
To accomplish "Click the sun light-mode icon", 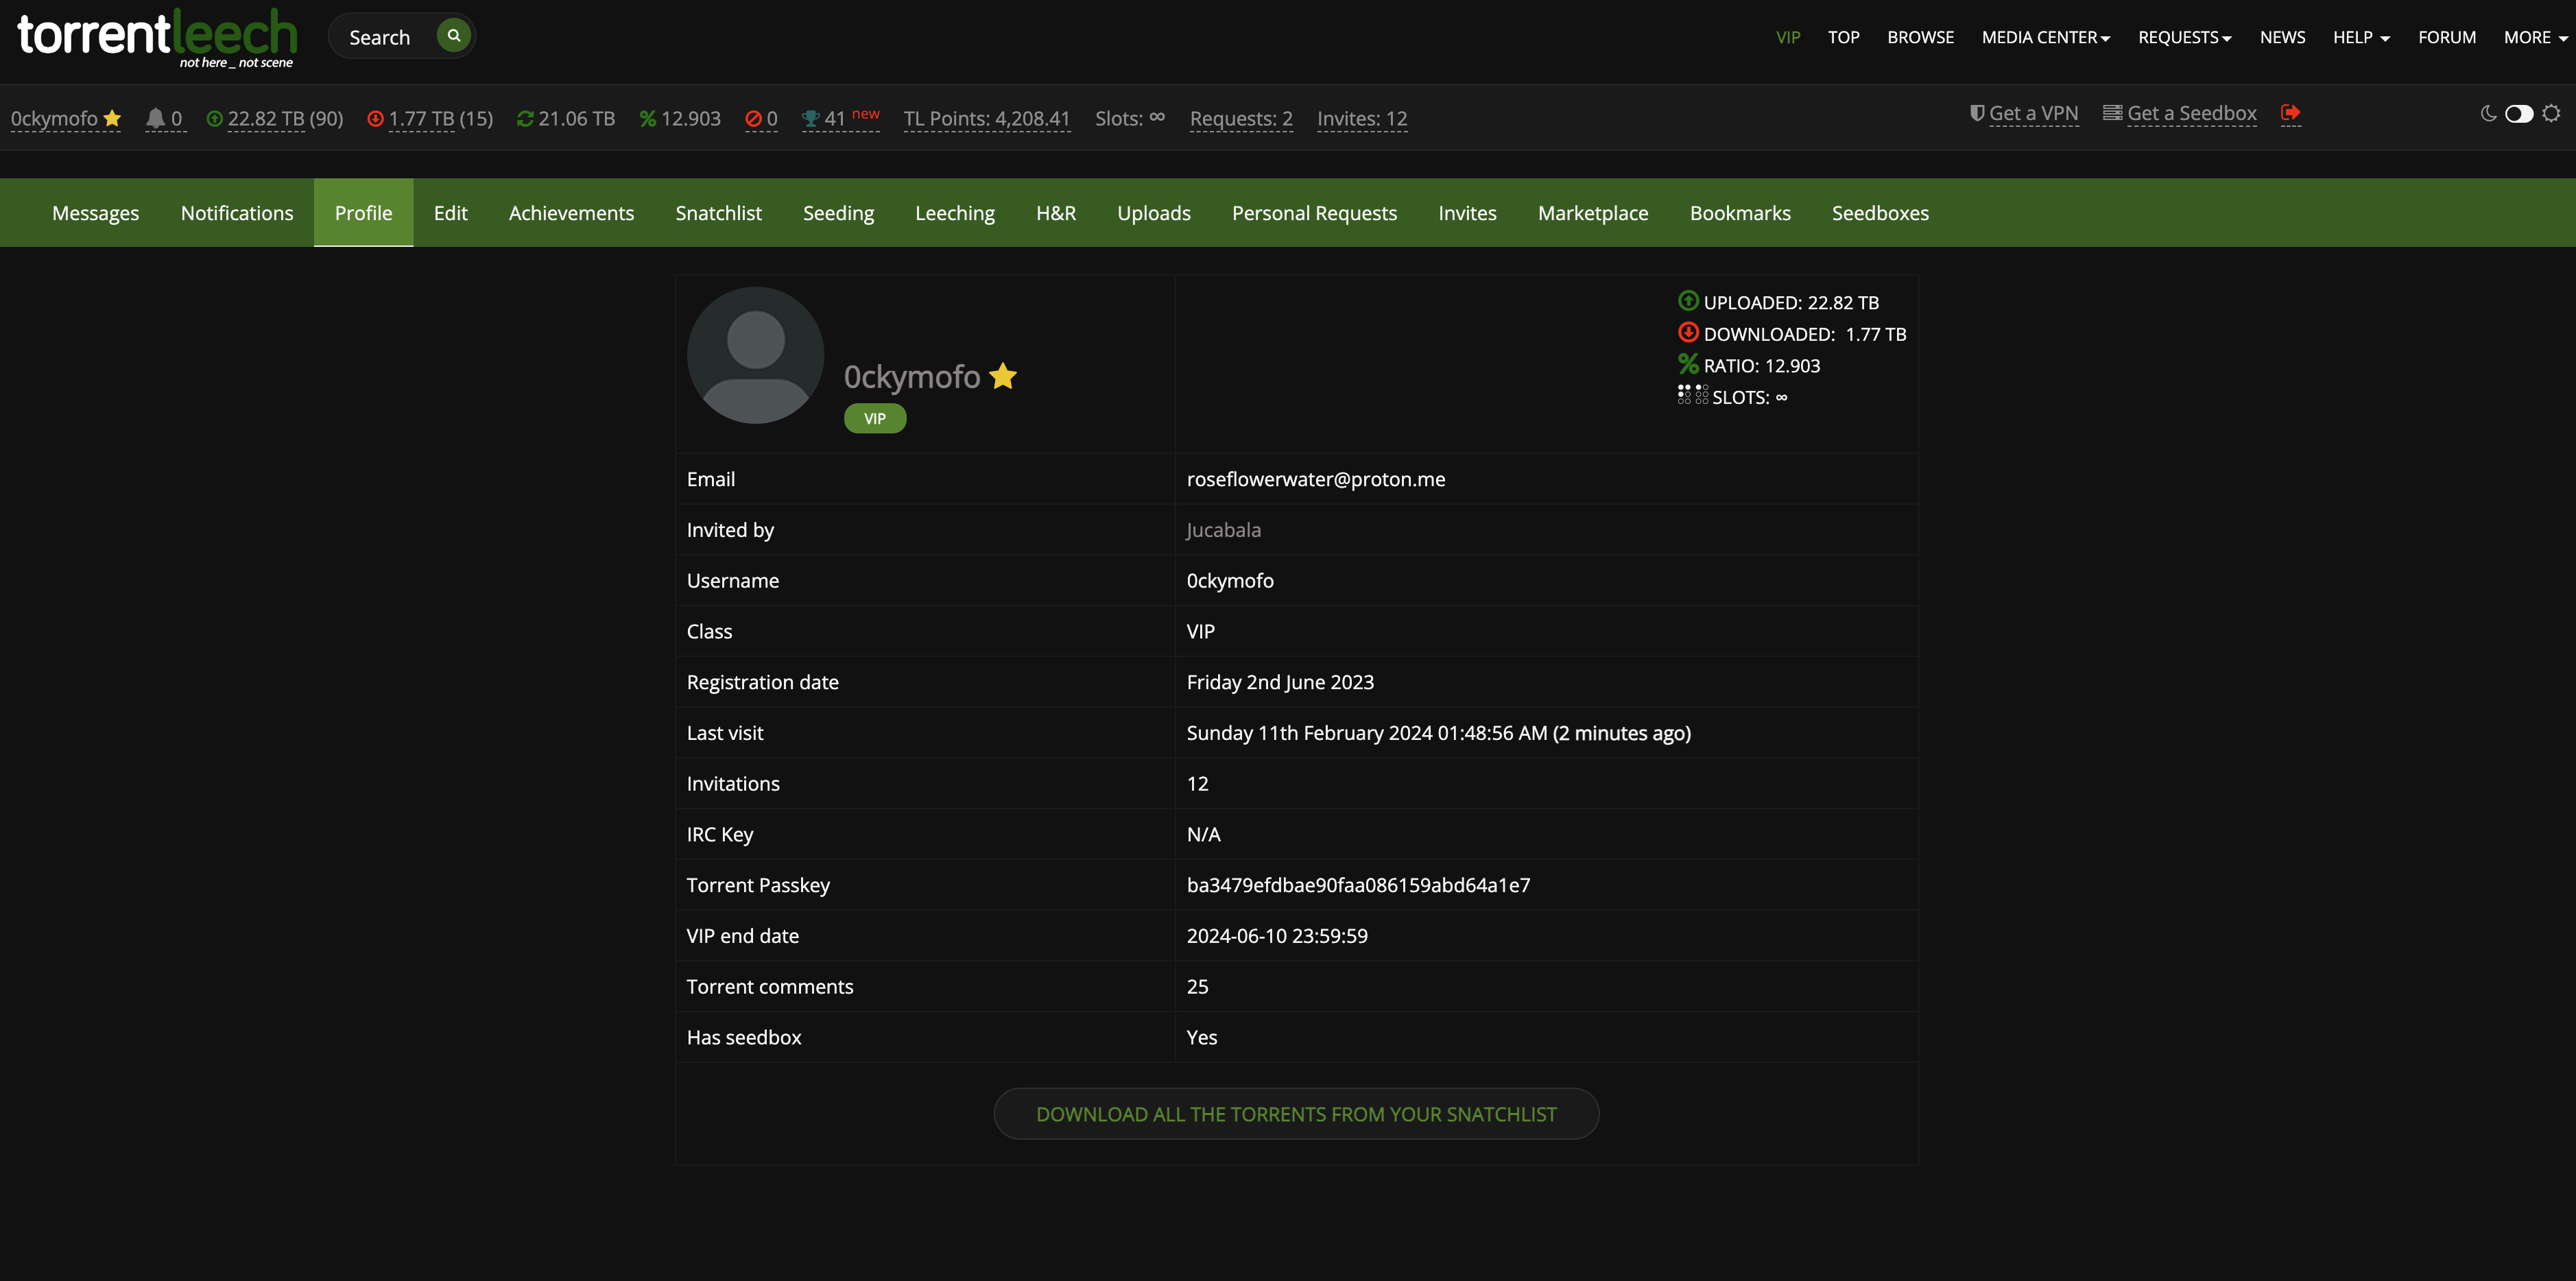I will 2551,113.
